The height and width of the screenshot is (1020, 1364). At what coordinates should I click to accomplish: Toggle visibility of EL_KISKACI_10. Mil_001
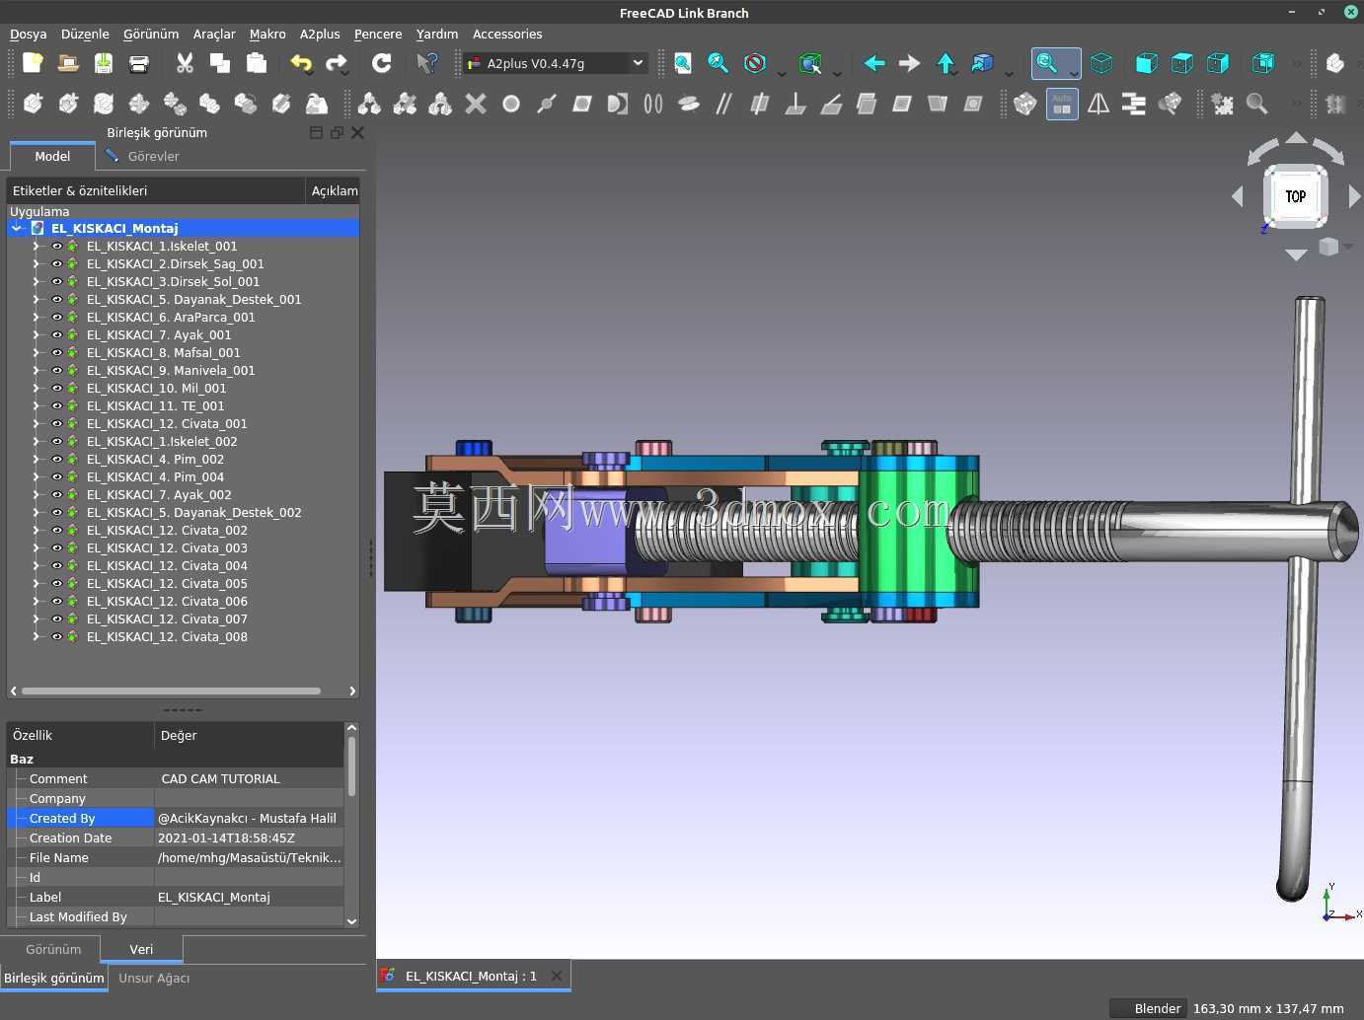click(57, 389)
